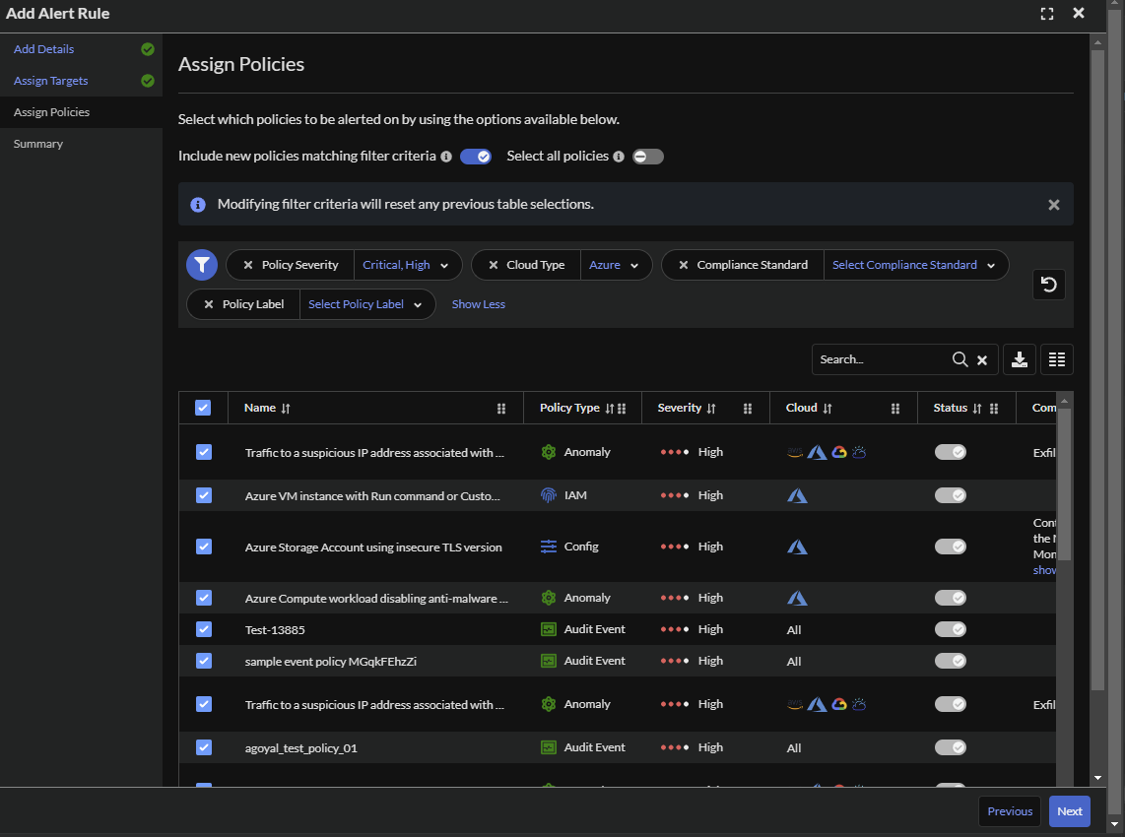This screenshot has height=837, width=1125.
Task: Click the download/export icon above the table
Action: [x=1020, y=359]
